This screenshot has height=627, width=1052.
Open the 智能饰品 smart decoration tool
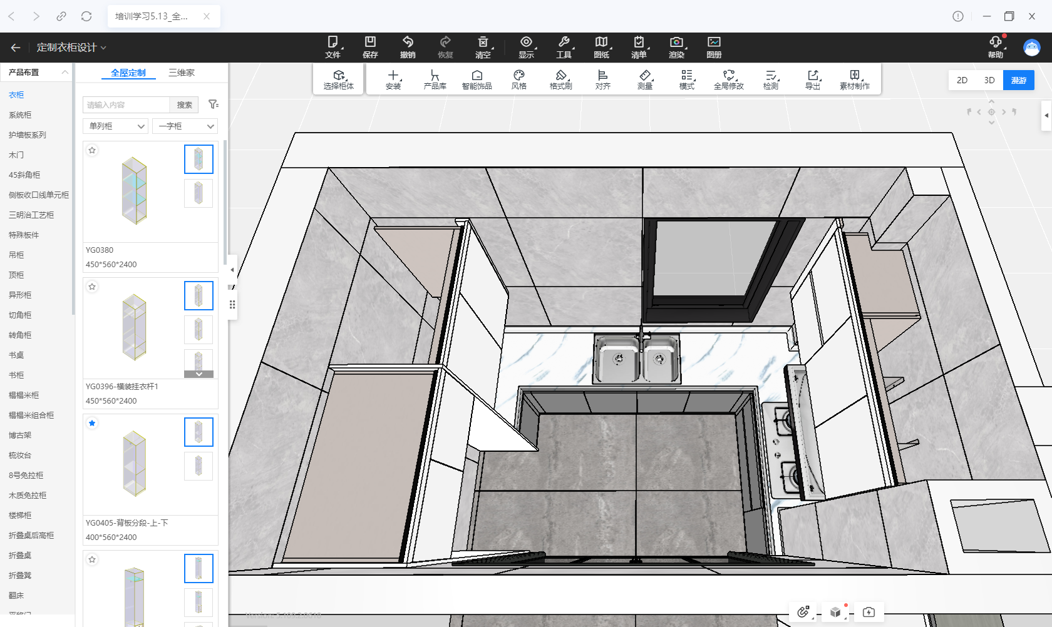click(x=477, y=79)
